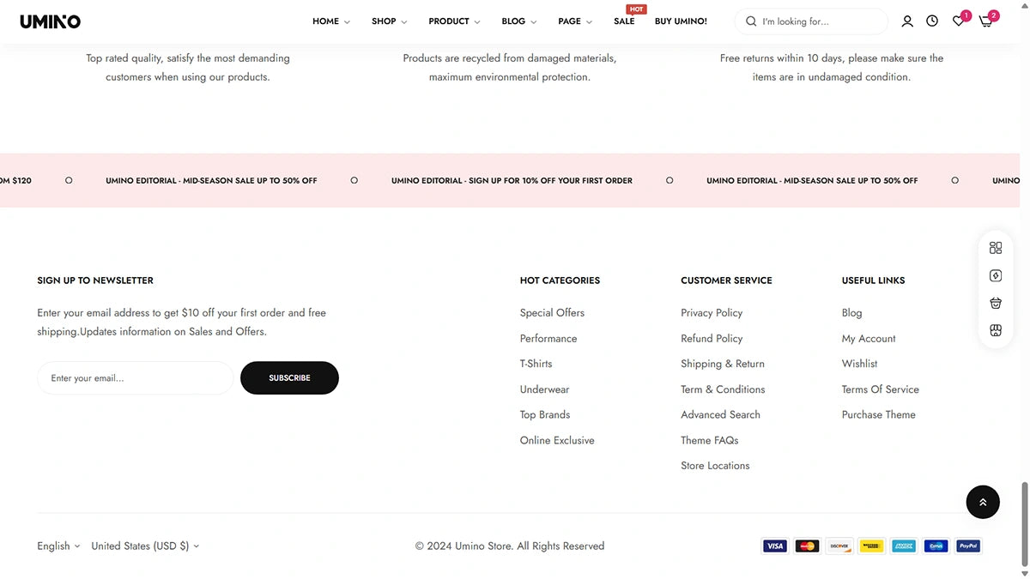Click the Mastercard payment swatch
This screenshot has width=1030, height=579.
pyautogui.click(x=807, y=546)
